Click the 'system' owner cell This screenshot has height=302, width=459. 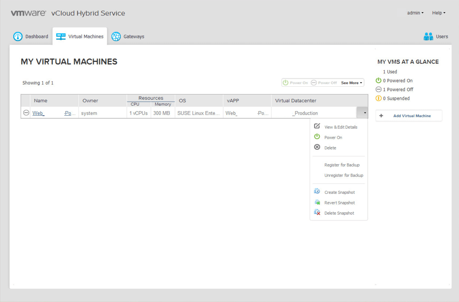[103, 113]
